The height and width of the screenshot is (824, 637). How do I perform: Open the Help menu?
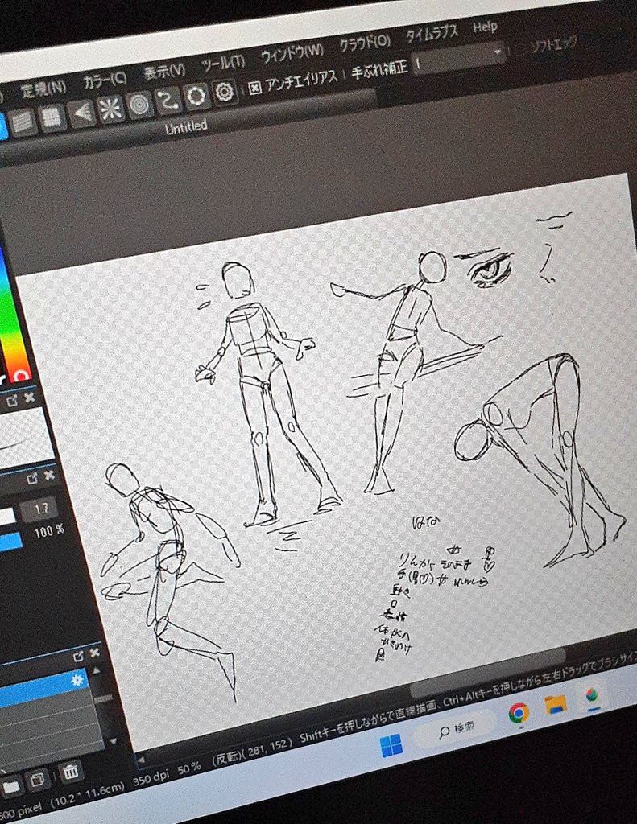tap(485, 27)
